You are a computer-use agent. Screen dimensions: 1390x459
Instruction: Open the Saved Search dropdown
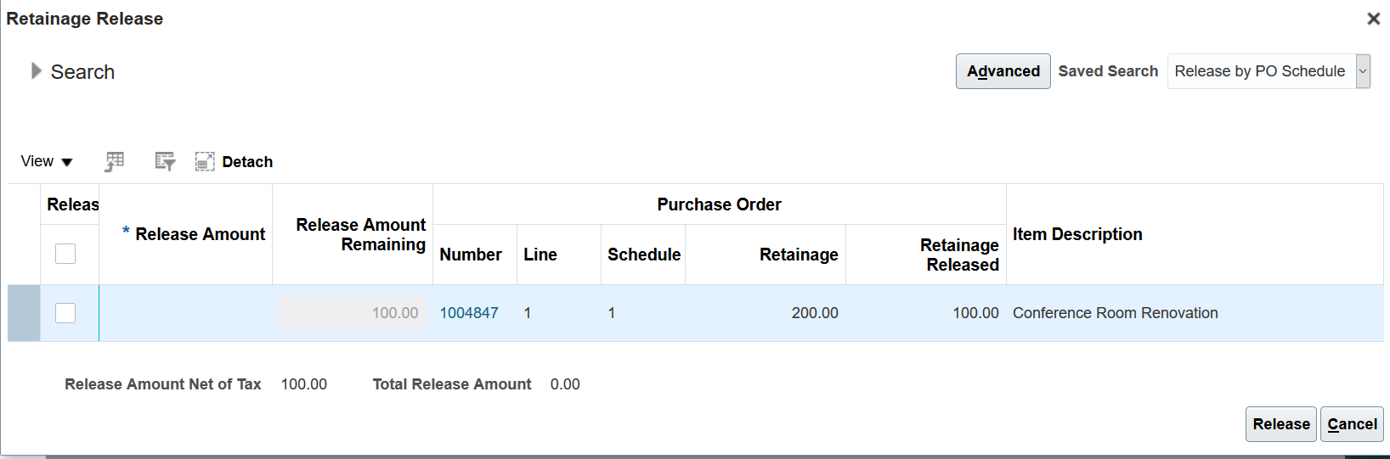tap(1363, 71)
